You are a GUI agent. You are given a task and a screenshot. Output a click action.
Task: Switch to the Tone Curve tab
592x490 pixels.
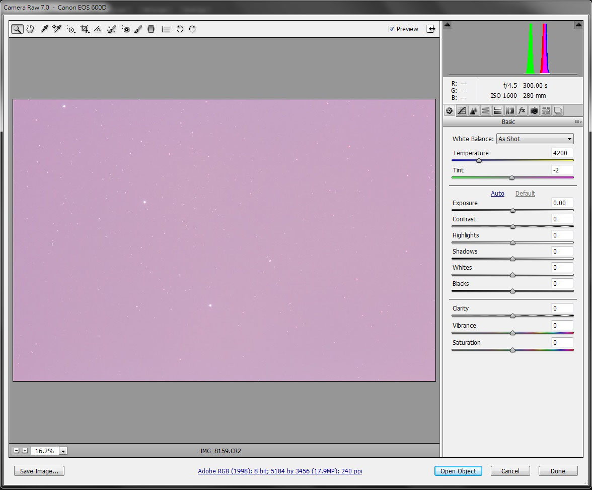coord(461,111)
